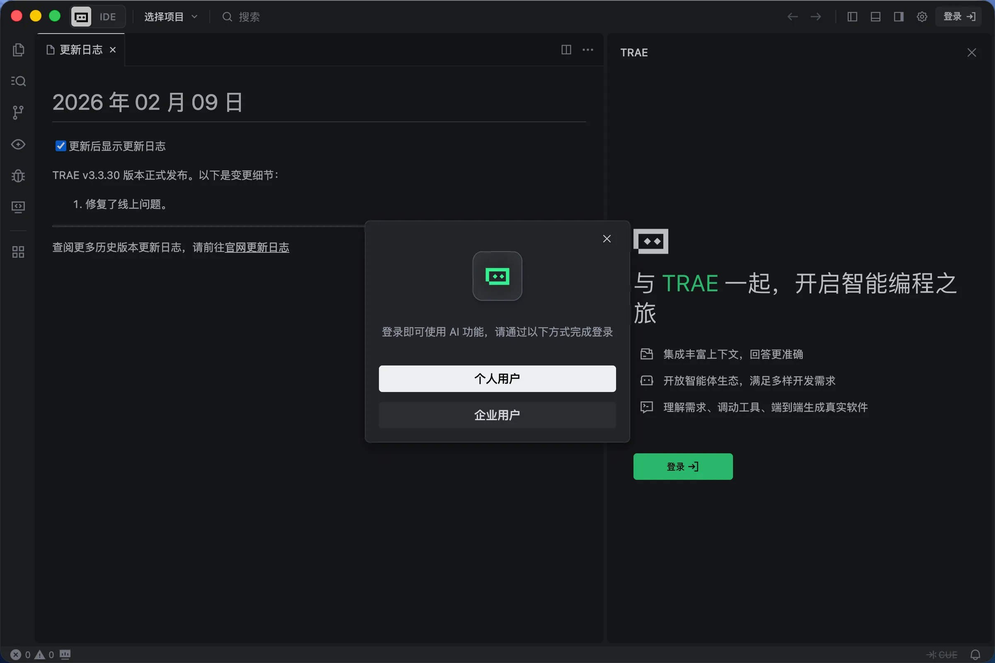Open the settings gear in title bar

tap(922, 17)
